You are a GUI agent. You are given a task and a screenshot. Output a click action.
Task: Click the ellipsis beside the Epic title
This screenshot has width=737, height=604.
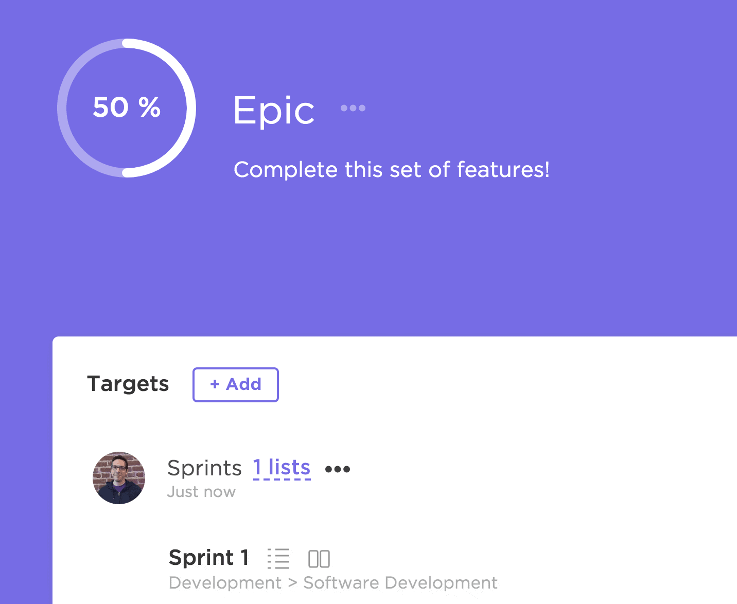point(353,108)
